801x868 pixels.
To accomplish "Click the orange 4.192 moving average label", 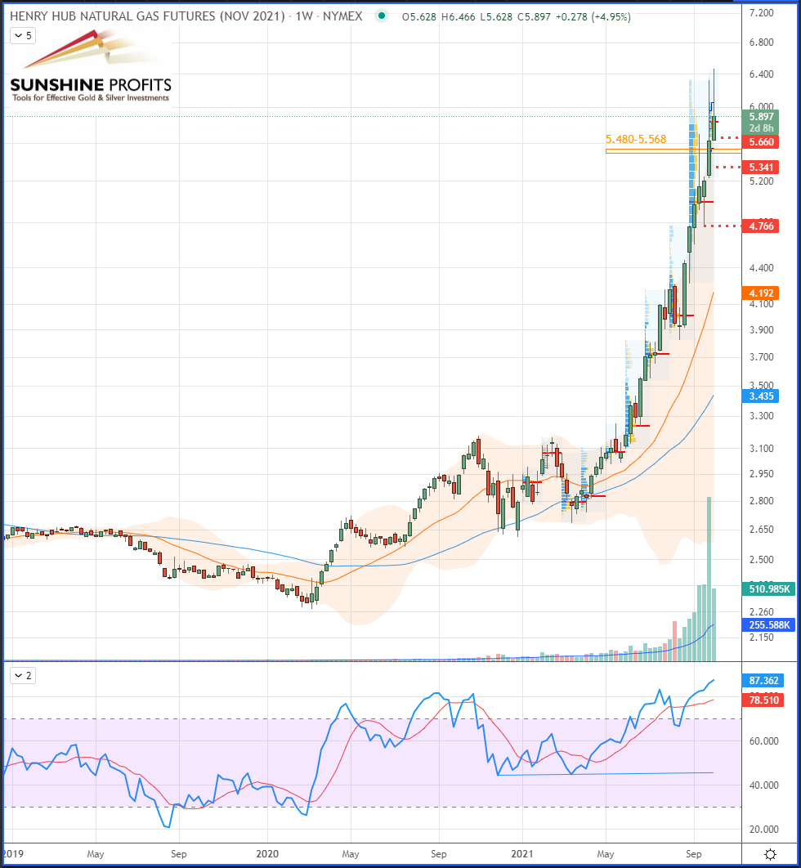I will point(761,293).
